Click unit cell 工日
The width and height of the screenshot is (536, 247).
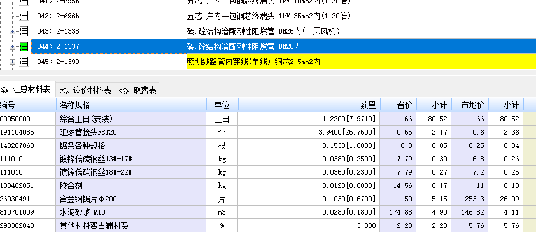pyautogui.click(x=222, y=119)
